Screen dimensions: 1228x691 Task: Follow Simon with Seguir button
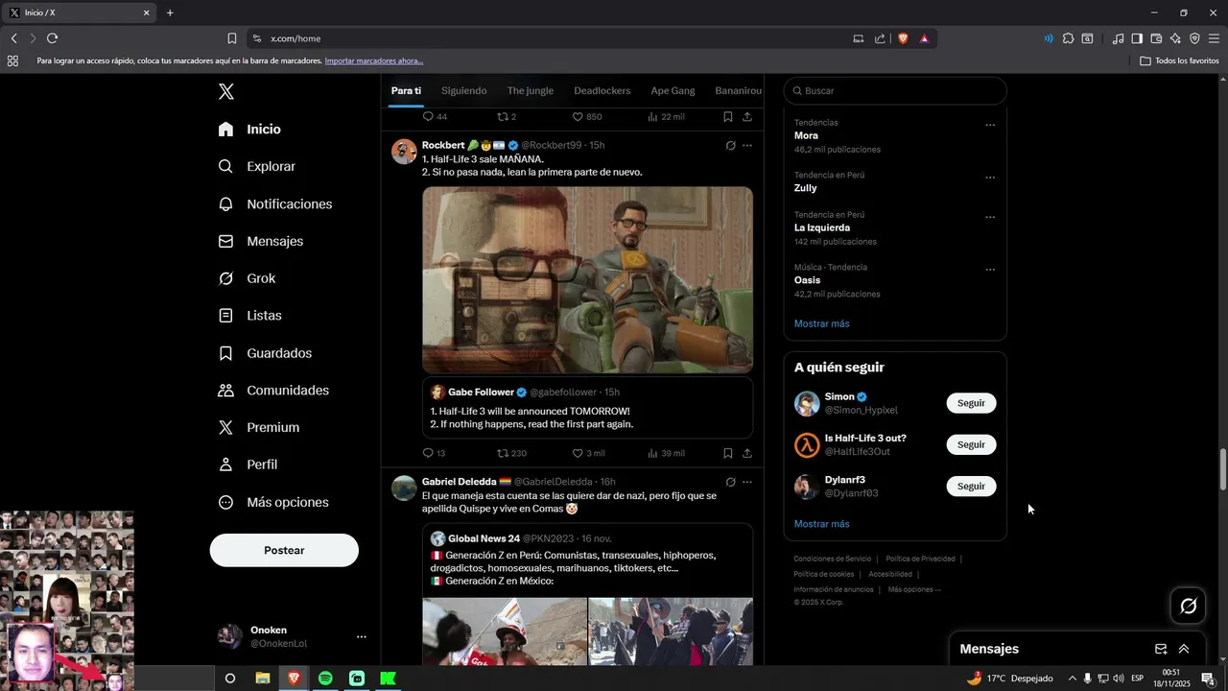[971, 403]
